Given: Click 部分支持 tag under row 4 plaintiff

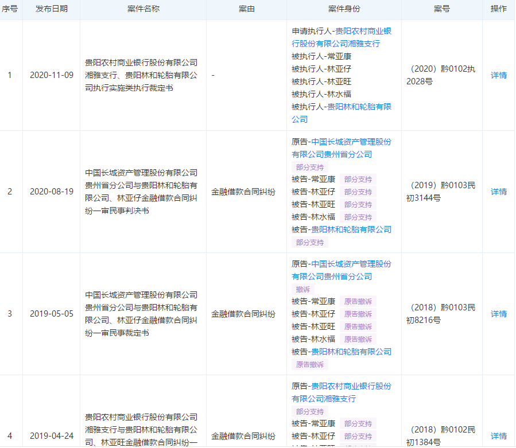Looking at the screenshot, I should (310, 411).
